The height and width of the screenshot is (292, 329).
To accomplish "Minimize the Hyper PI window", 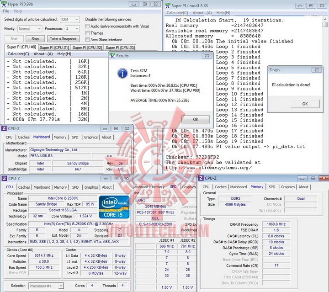I will (134, 4).
